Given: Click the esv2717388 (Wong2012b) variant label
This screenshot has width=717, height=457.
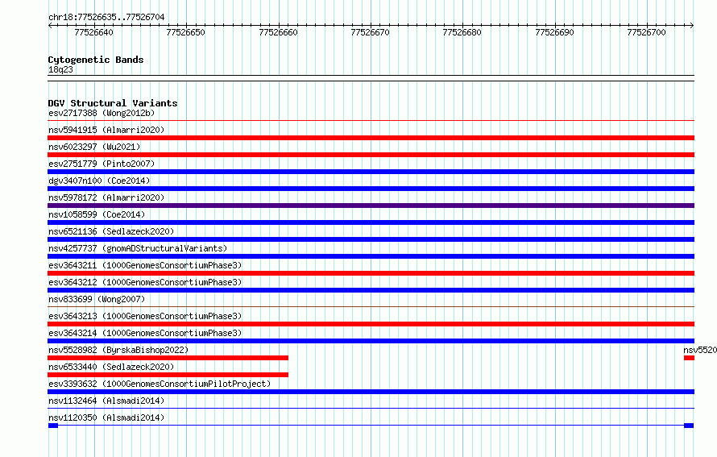Looking at the screenshot, I should (x=102, y=113).
